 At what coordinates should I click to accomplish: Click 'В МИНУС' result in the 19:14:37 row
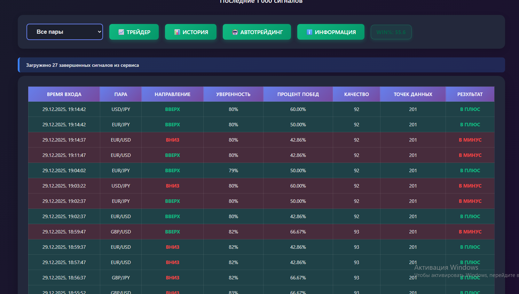click(x=470, y=140)
